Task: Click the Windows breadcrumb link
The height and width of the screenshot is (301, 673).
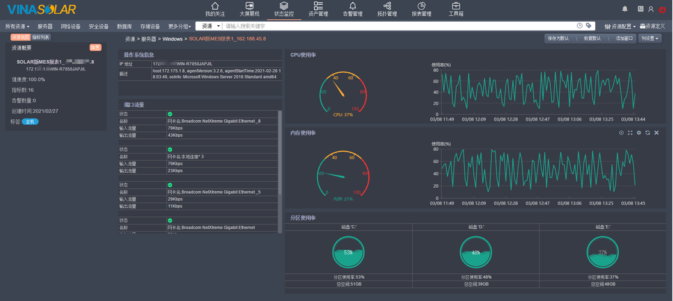Action: 173,39
